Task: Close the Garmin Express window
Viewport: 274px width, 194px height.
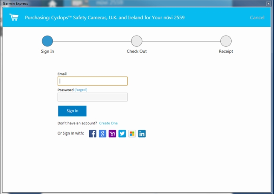Action: tap(268, 4)
